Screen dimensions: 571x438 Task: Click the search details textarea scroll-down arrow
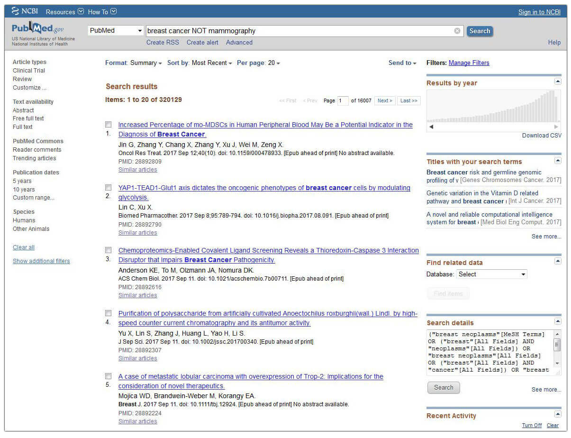557,363
